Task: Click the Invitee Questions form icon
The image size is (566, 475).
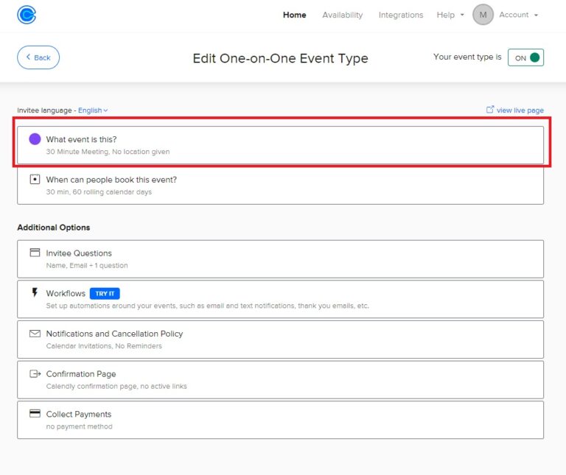Action: click(35, 253)
